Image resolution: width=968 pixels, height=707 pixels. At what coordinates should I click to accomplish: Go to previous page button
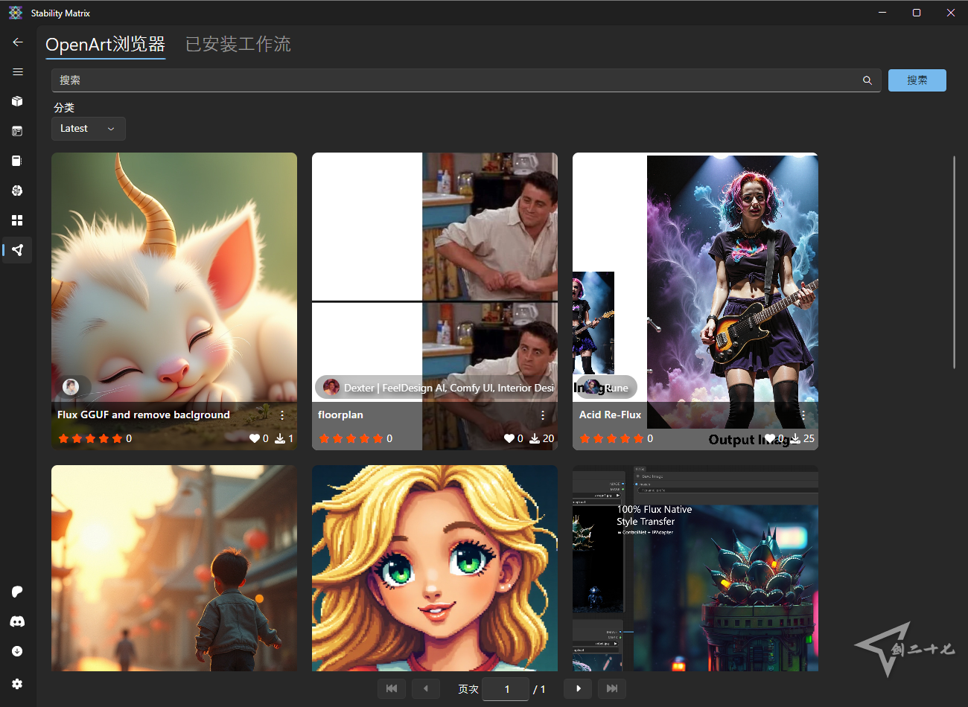point(426,688)
